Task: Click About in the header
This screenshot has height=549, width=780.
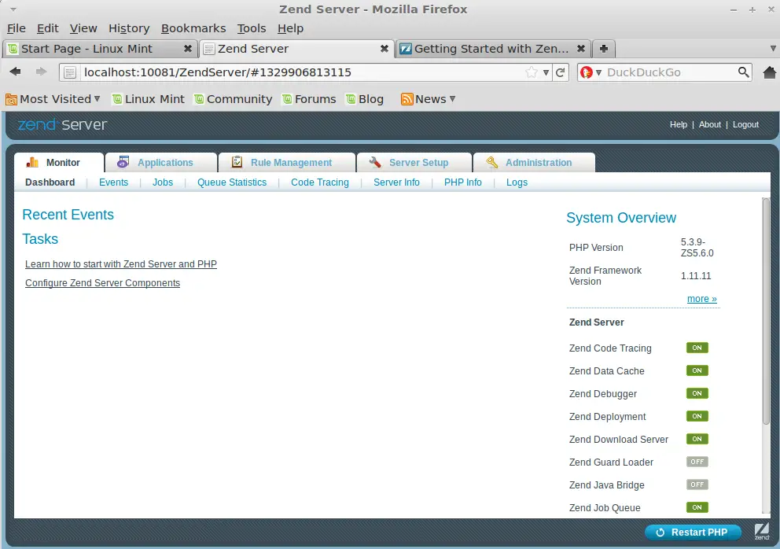Action: 709,124
